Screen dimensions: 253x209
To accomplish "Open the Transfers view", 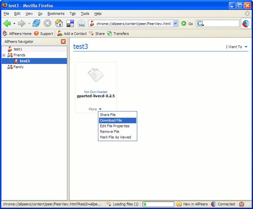I will 118,34.
